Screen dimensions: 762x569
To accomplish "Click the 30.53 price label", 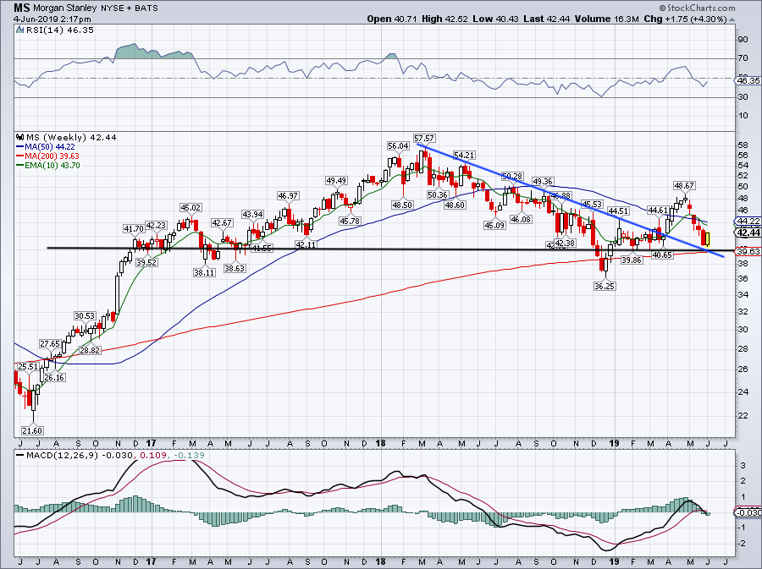I will click(x=85, y=316).
